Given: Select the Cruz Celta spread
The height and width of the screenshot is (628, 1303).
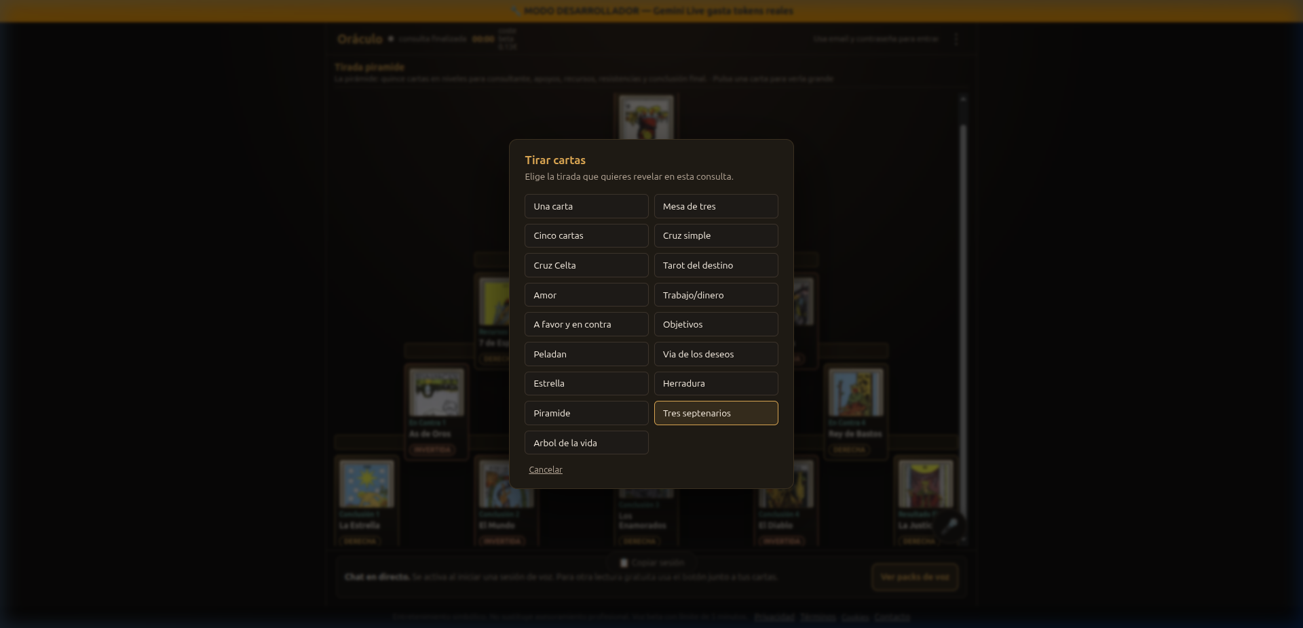Looking at the screenshot, I should (x=586, y=265).
